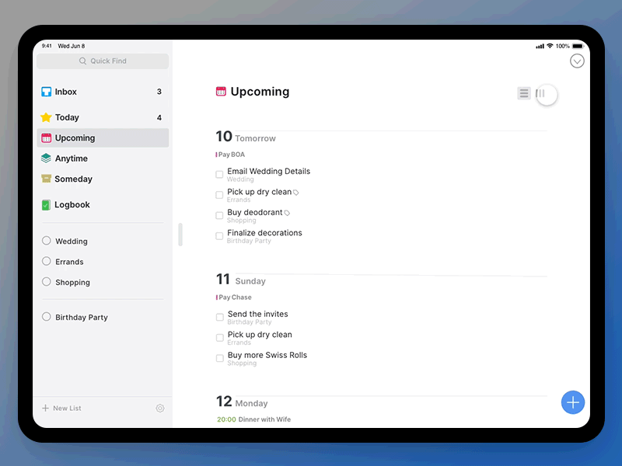Open the settings gear in the sidebar
This screenshot has height=466, width=622.
click(160, 409)
